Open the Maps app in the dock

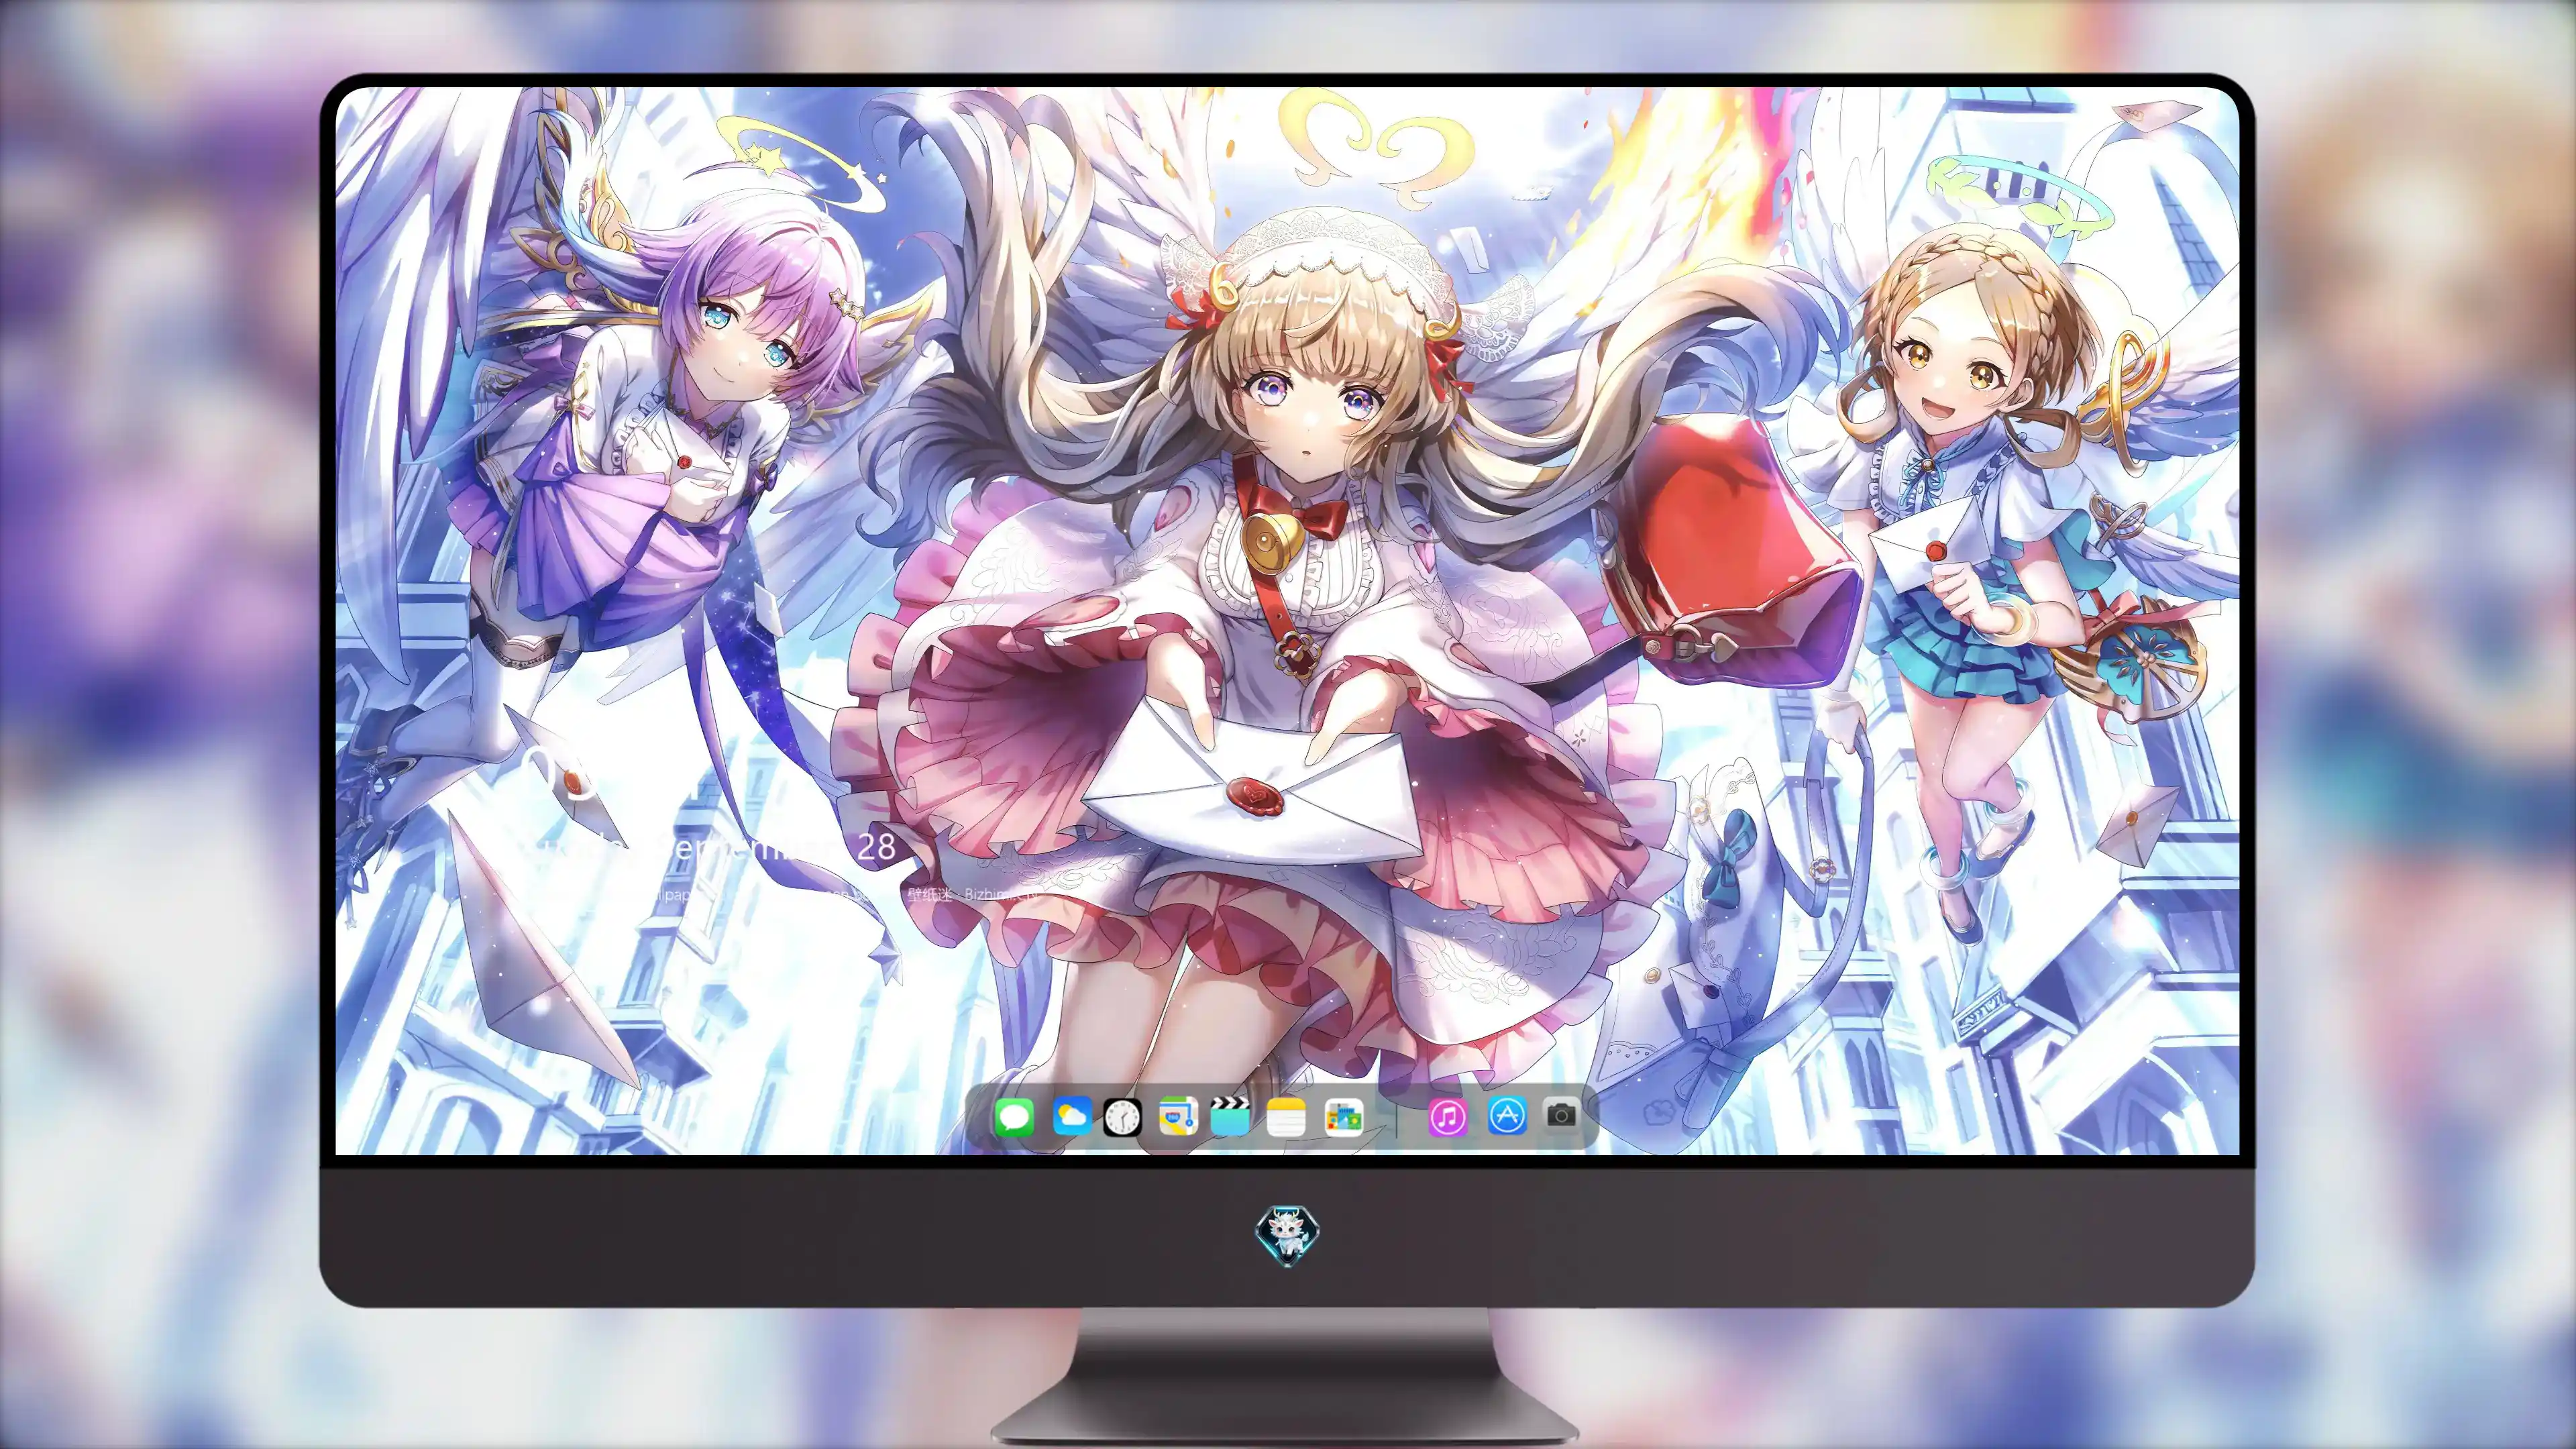point(1178,1116)
